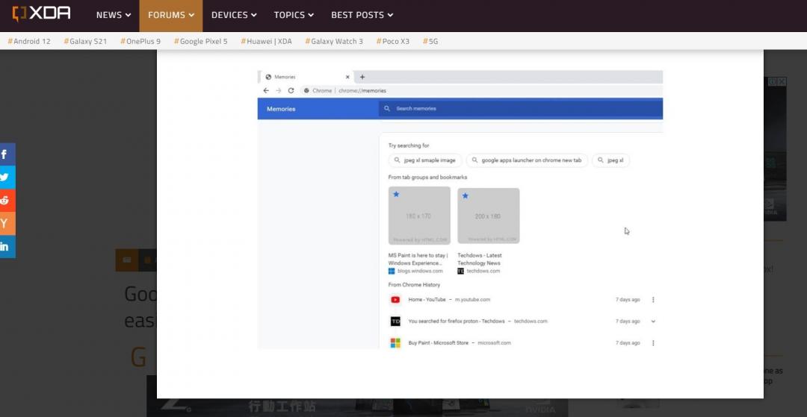Go to the #Galaxy S21 tag

tap(85, 41)
